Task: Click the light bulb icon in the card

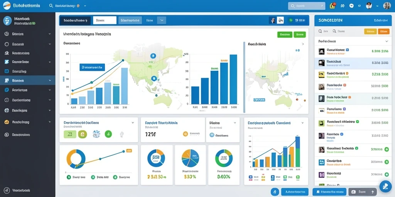Action: pos(122,134)
